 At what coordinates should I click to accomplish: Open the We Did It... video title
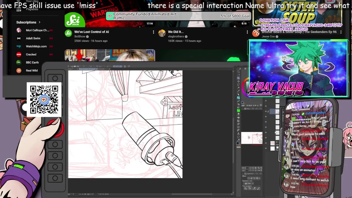pos(176,32)
